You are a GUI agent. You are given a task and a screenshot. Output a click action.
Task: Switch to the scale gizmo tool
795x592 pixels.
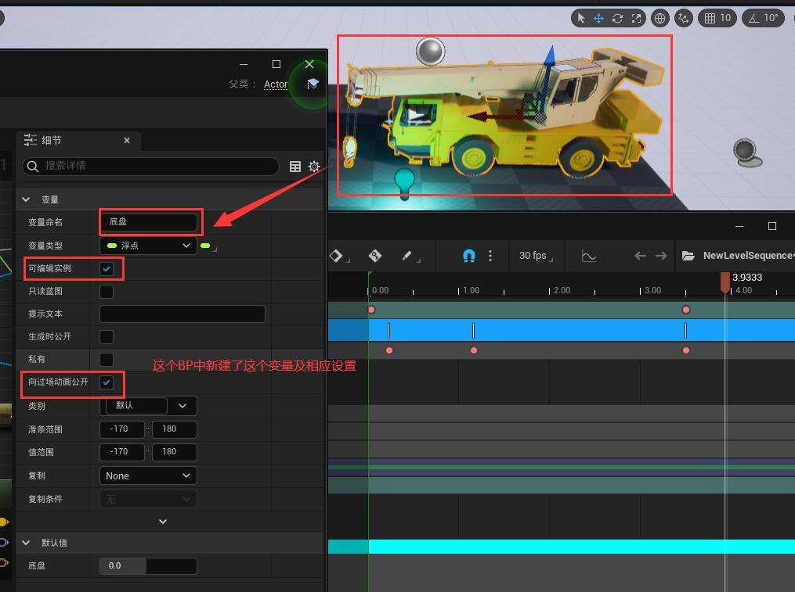636,18
